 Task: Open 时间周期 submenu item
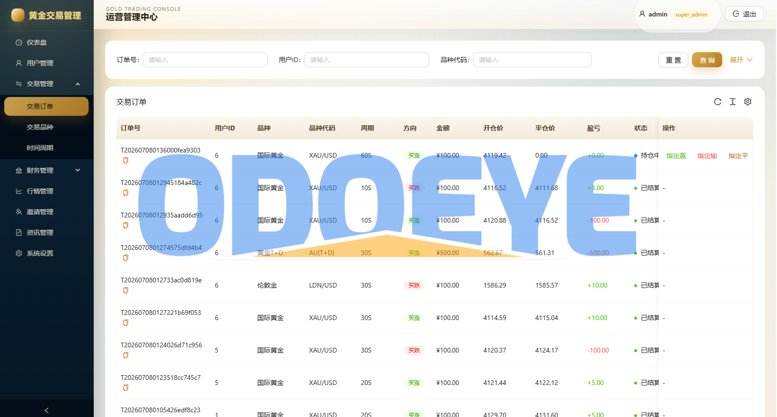(47, 148)
